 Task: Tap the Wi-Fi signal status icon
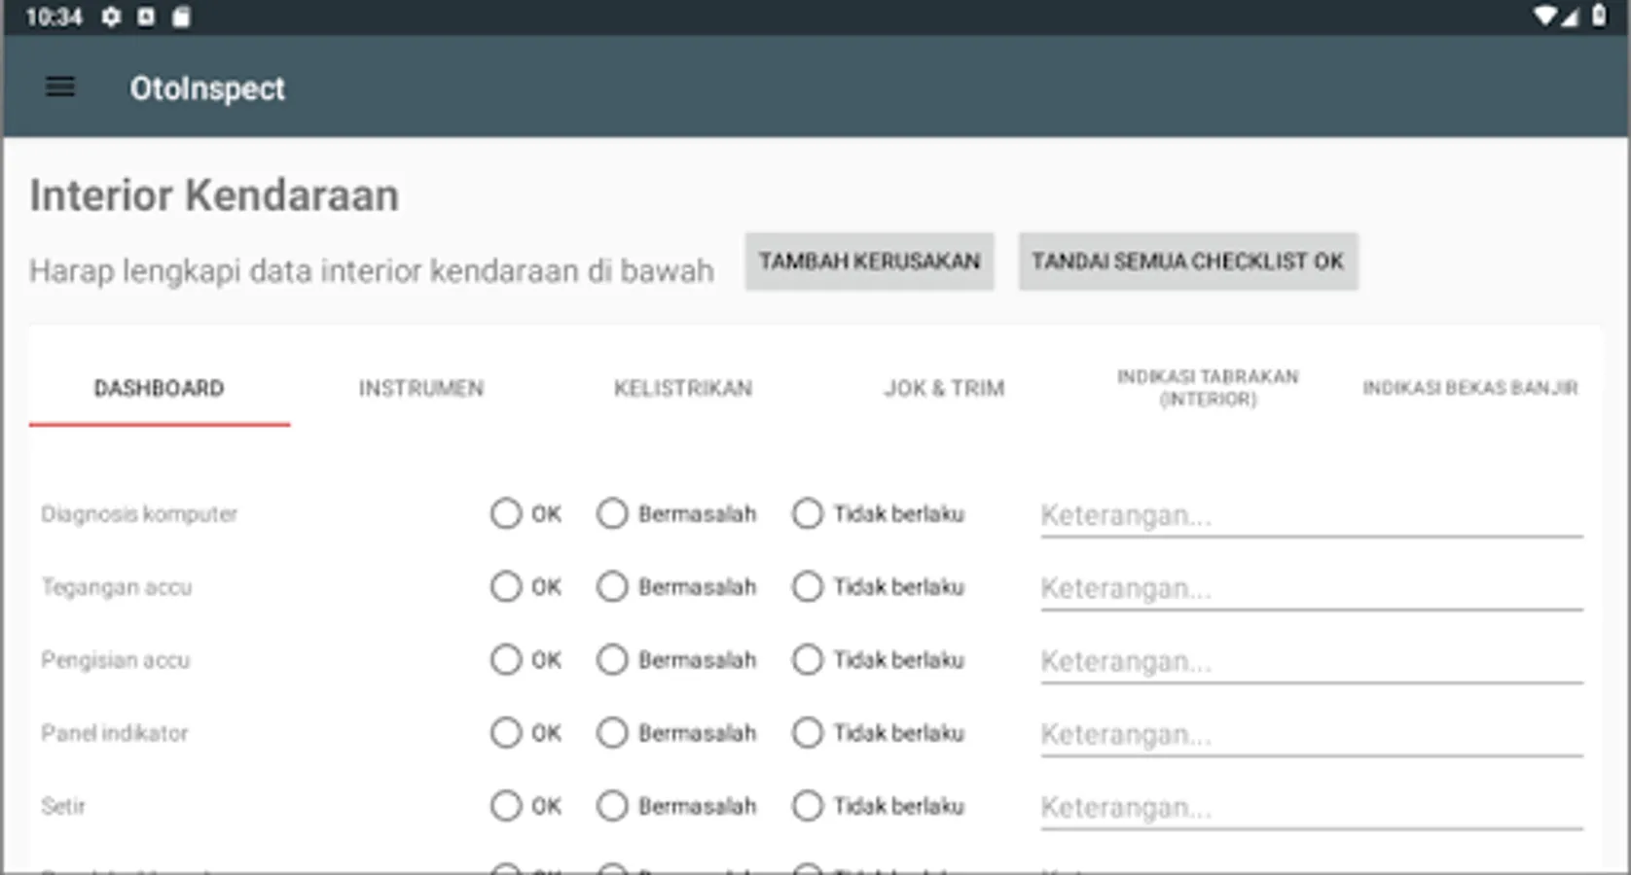click(1543, 16)
